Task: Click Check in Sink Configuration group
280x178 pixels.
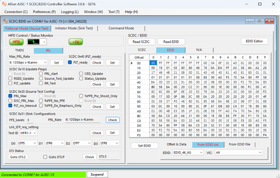Action: click(x=113, y=120)
